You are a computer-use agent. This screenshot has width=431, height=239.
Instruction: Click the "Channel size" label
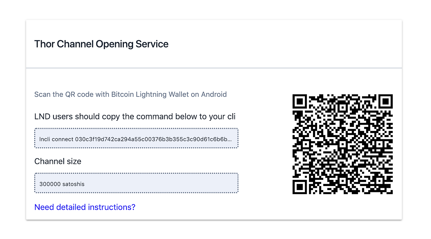[x=58, y=161]
